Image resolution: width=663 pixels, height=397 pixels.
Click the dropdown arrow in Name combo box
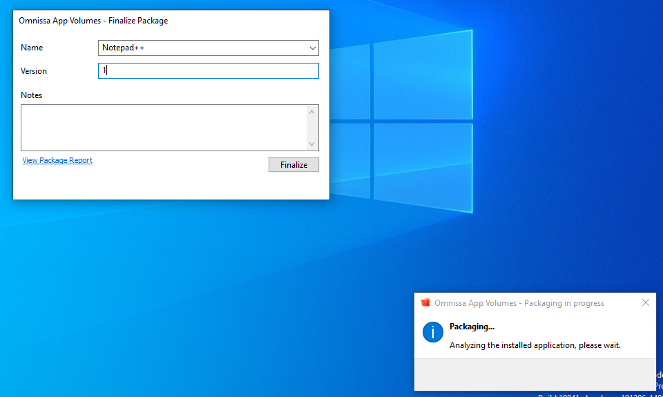312,48
